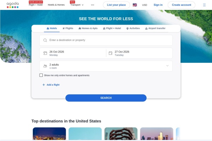Open the Airport transfer tab
The image size is (212, 141).
[x=155, y=28]
